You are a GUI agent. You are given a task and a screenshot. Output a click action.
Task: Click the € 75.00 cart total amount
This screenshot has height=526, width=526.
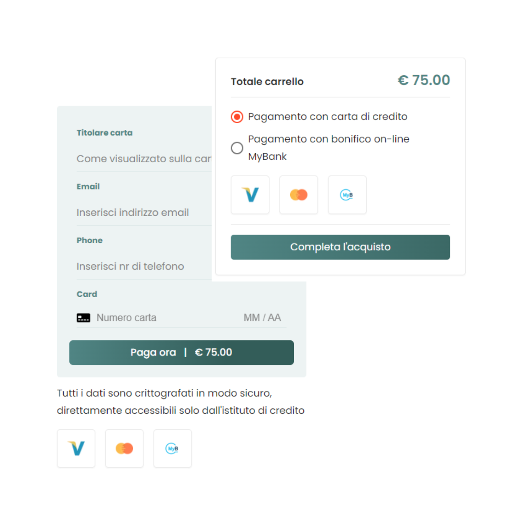[424, 80]
